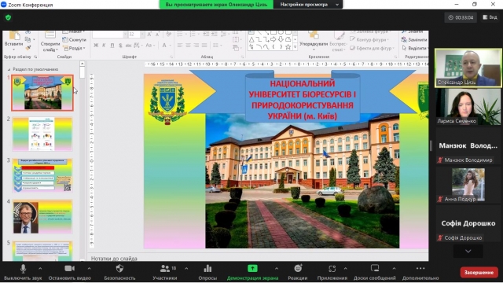The width and height of the screenshot is (503, 283).
Task: Open the share screen options arrow
Action: [277, 268]
